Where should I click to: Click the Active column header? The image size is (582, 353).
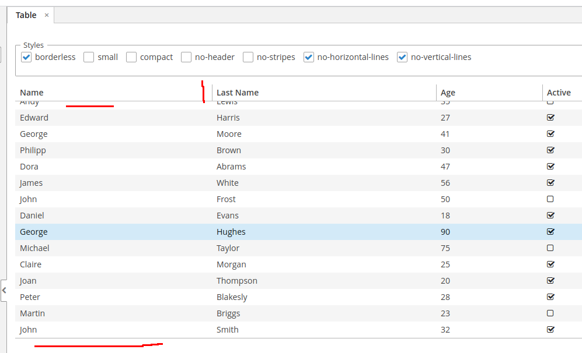point(558,92)
